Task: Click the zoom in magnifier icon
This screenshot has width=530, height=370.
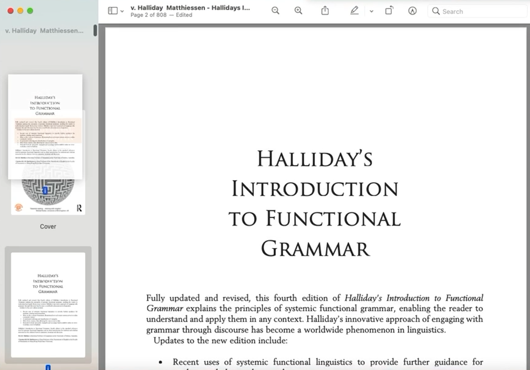Action: (298, 11)
